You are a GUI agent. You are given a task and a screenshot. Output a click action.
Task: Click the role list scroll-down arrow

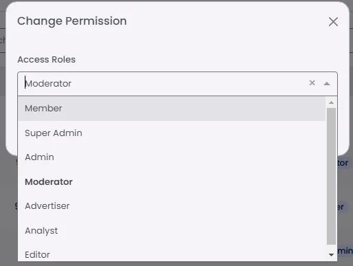click(x=331, y=255)
